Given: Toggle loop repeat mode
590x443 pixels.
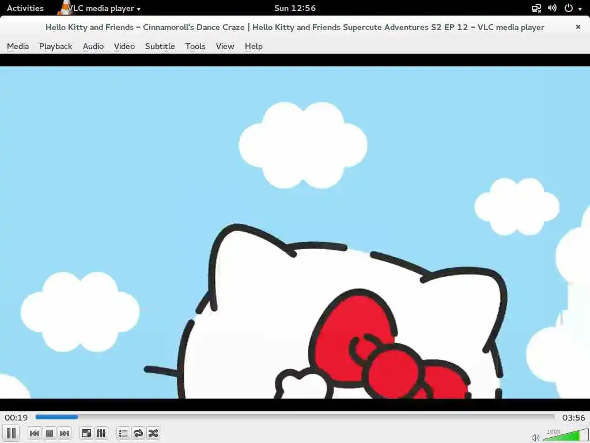Looking at the screenshot, I should (x=138, y=434).
